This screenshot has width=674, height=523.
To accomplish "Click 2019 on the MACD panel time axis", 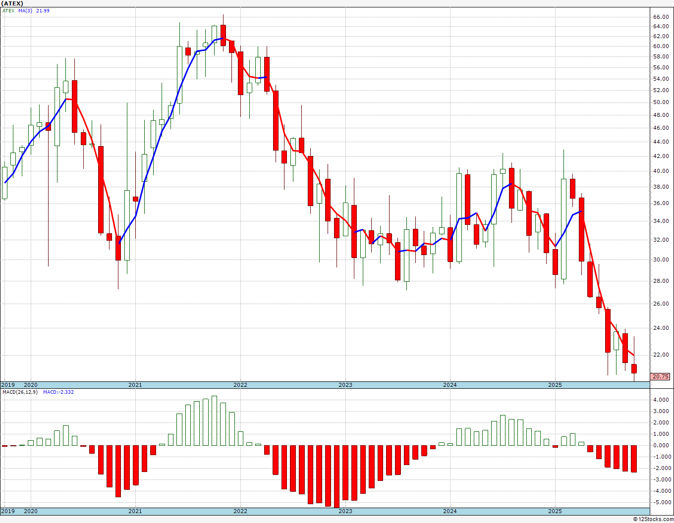I will (x=7, y=511).
